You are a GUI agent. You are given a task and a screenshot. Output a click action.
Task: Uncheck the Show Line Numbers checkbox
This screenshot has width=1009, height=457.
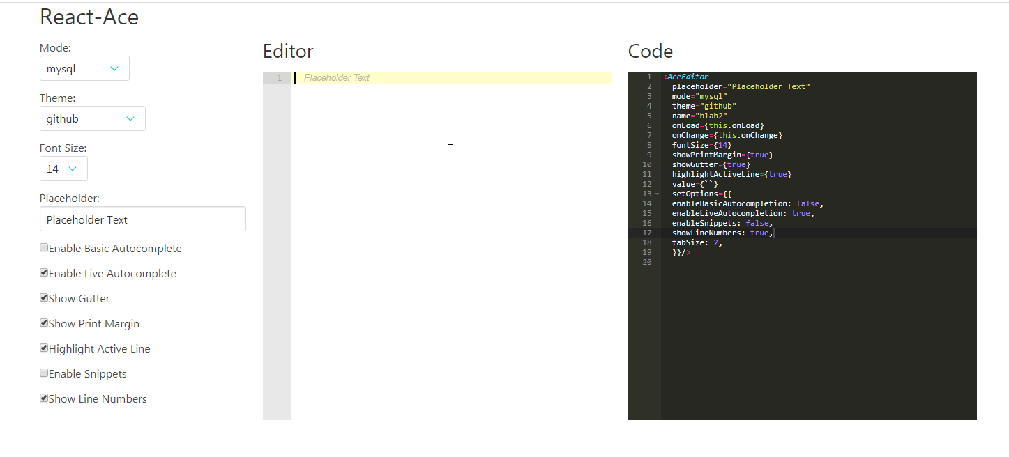click(x=44, y=398)
